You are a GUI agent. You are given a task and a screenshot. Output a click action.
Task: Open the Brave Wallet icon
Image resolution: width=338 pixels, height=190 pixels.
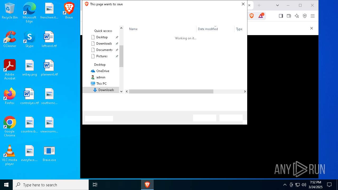coord(289,16)
